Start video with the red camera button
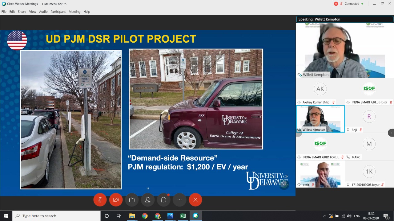394x221 pixels. coord(116,200)
